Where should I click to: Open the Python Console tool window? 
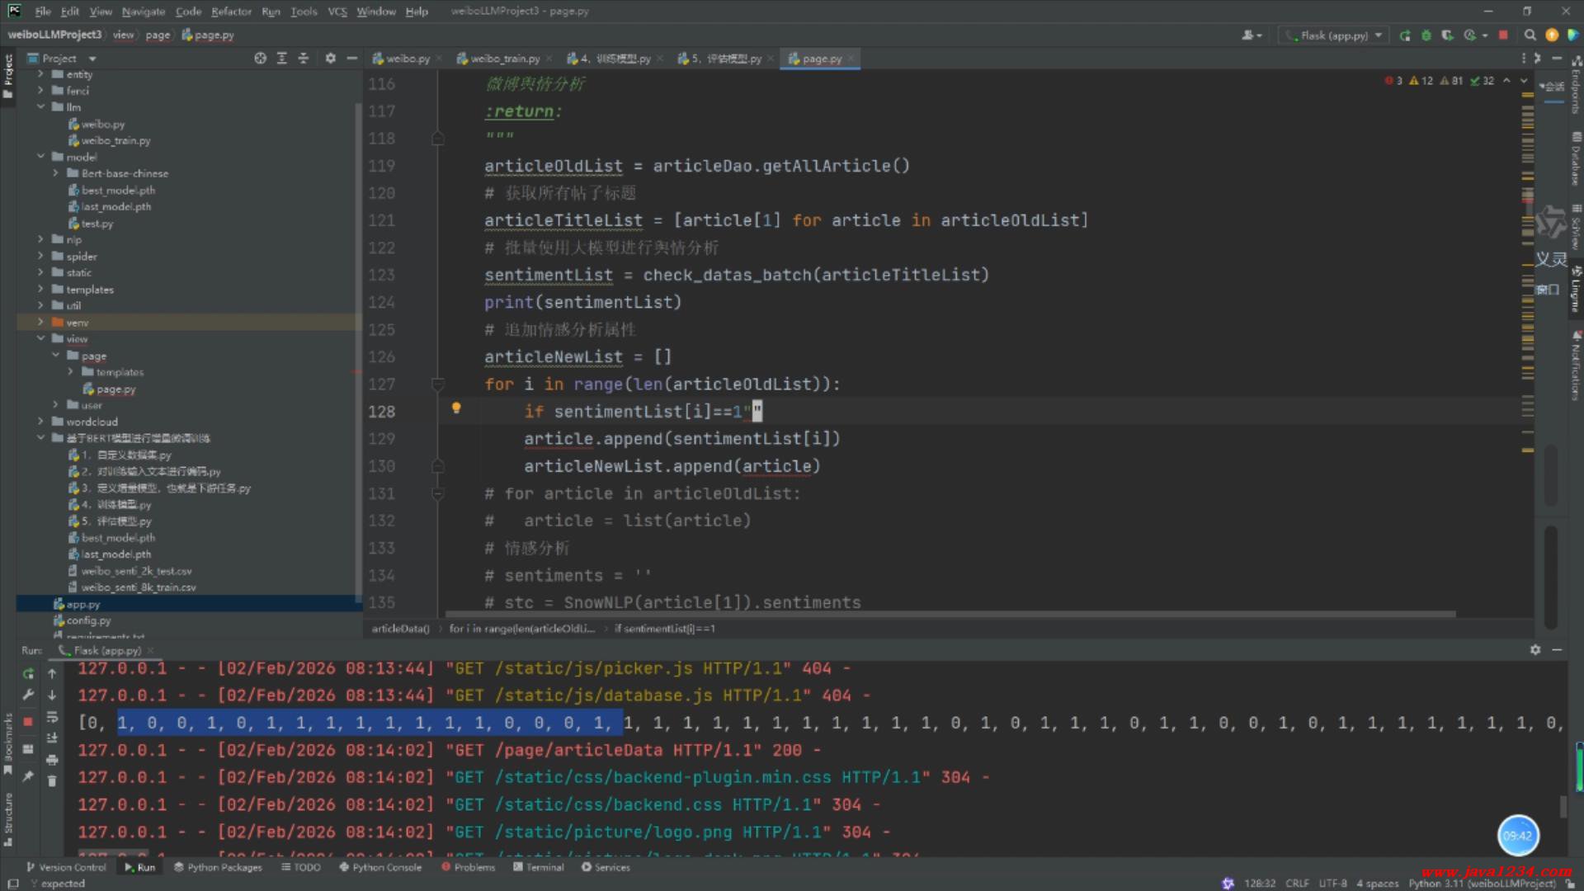coord(380,867)
